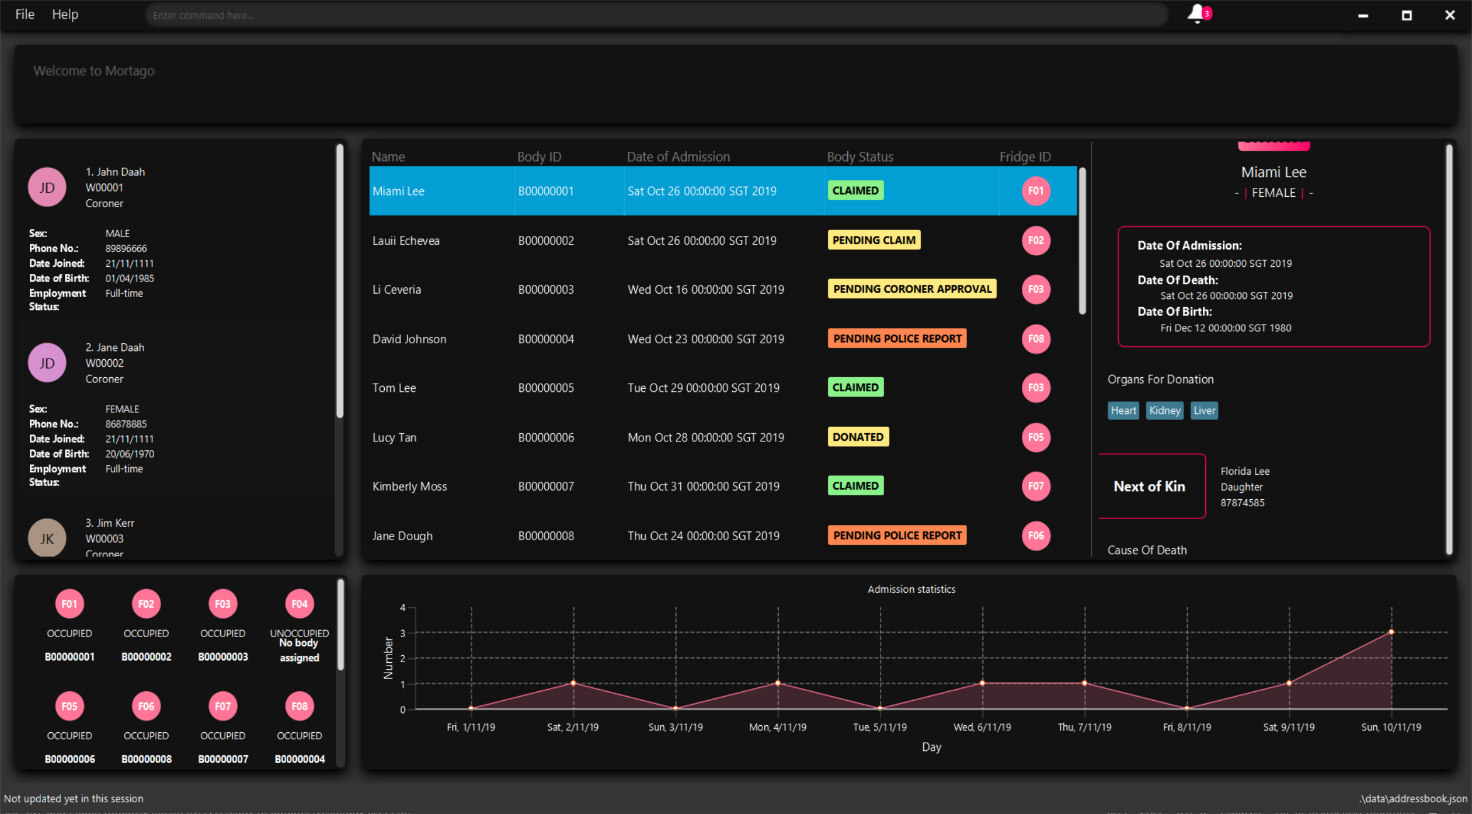Image resolution: width=1472 pixels, height=814 pixels.
Task: Click the F04 unoccupied fridge icon
Action: coord(299,604)
